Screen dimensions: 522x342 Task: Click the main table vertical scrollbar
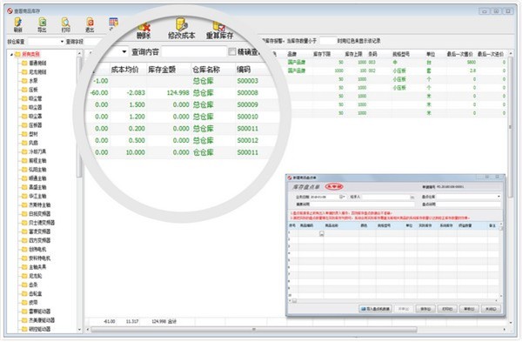tap(511, 126)
